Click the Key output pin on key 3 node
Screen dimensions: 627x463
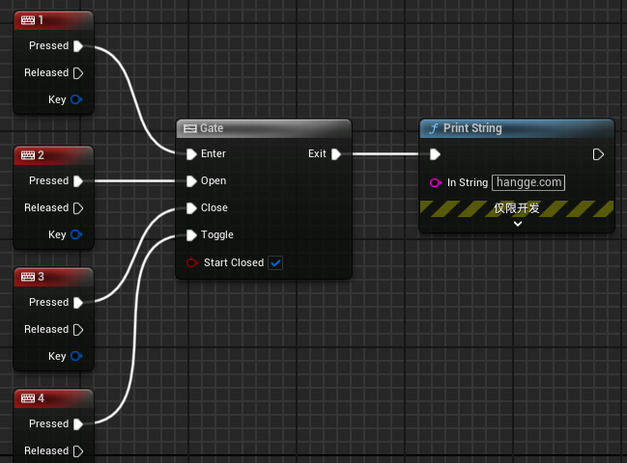(77, 357)
